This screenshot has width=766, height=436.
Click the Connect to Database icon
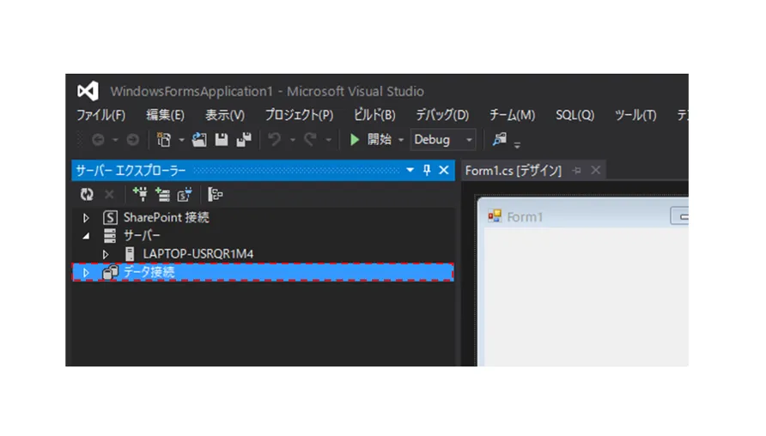click(140, 194)
